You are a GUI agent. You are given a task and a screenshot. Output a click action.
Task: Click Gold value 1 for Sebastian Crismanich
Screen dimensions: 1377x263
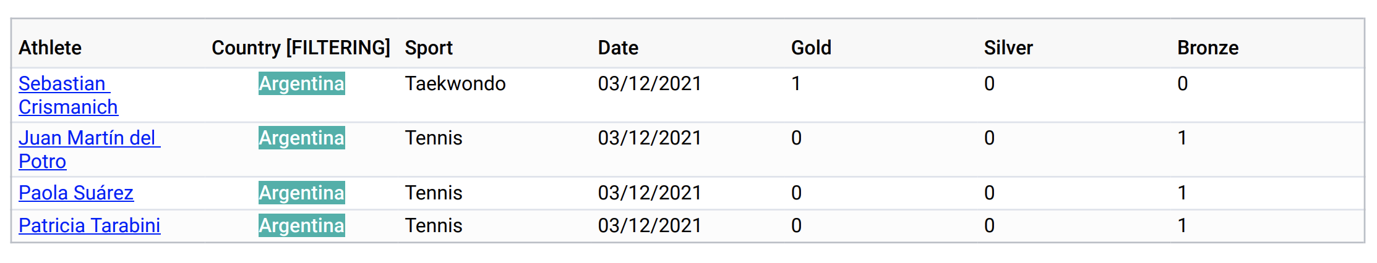(x=796, y=83)
